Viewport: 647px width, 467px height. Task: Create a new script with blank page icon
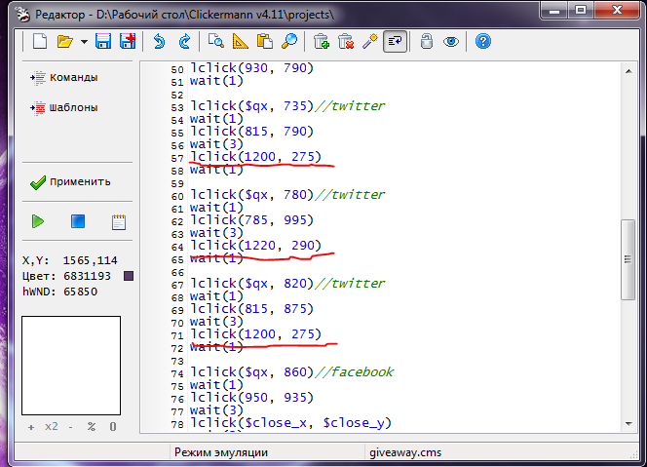(x=40, y=42)
